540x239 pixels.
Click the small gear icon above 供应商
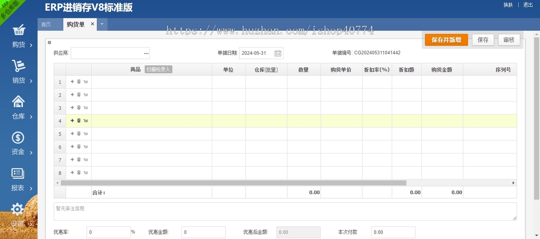pyautogui.click(x=49, y=43)
